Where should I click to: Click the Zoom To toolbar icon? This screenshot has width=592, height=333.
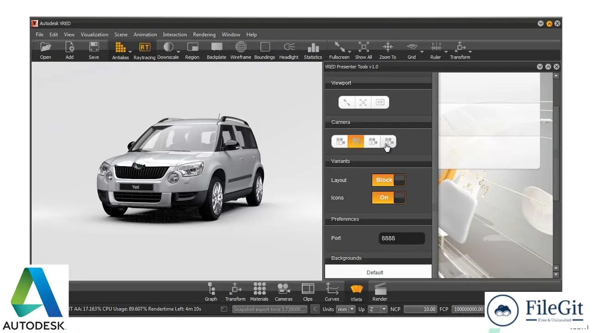tap(388, 50)
